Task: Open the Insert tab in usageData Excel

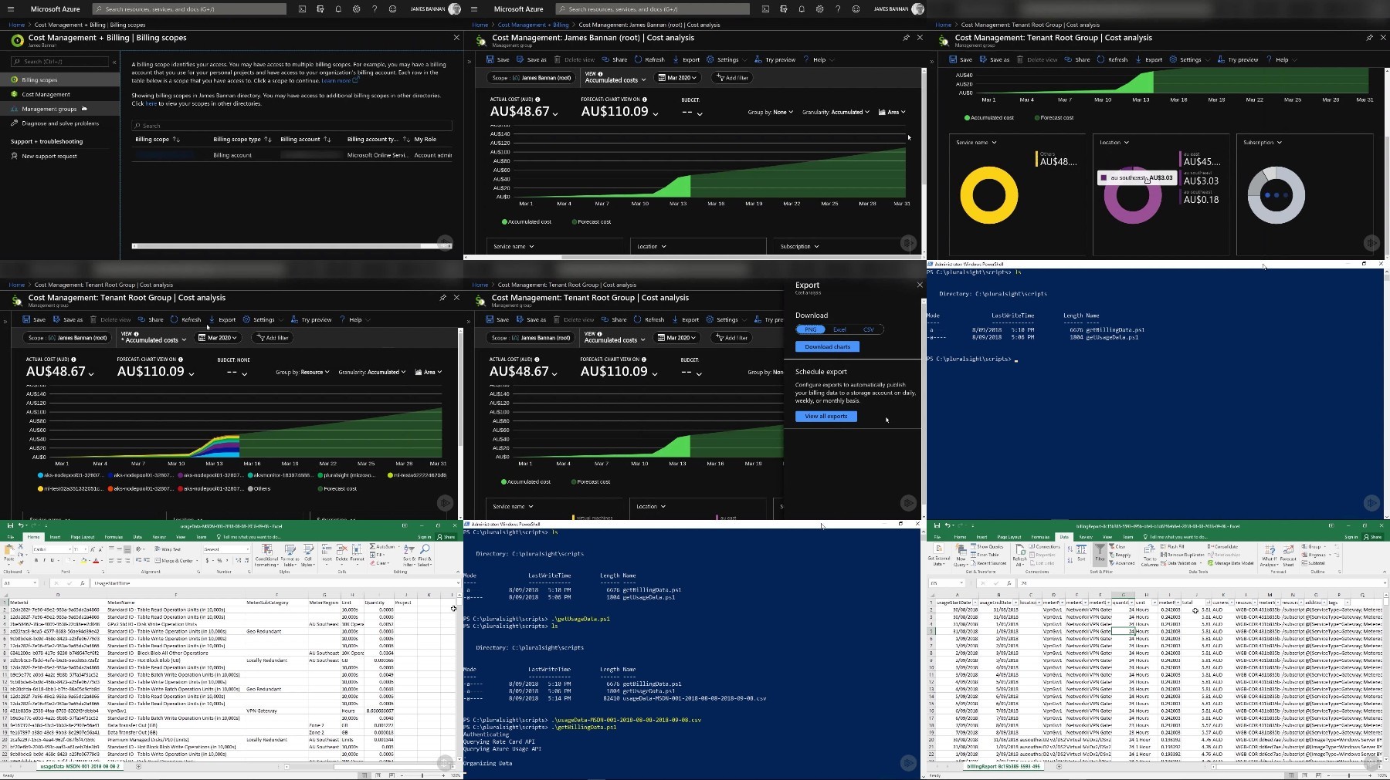Action: [55, 537]
